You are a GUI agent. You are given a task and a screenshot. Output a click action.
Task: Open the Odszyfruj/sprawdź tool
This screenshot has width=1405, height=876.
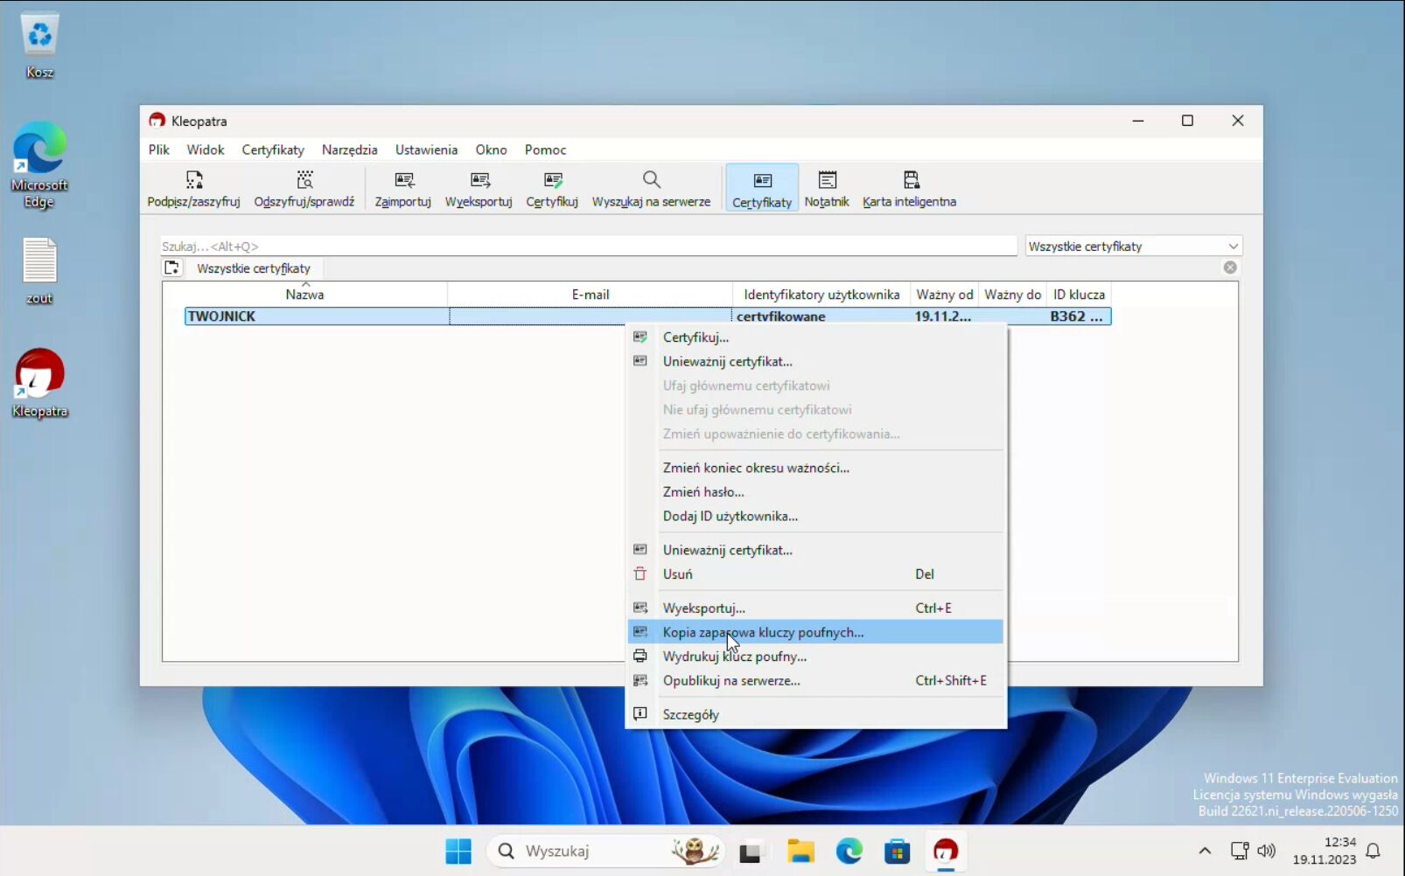(304, 188)
